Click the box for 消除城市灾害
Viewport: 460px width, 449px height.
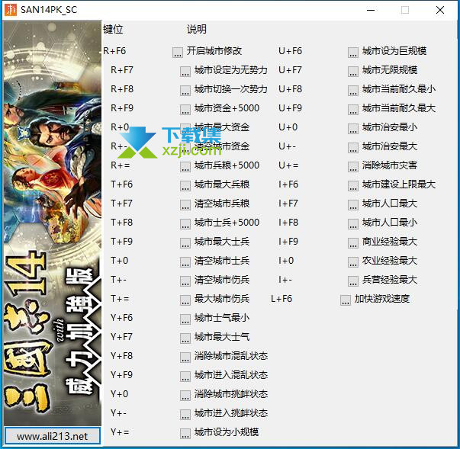point(353,166)
